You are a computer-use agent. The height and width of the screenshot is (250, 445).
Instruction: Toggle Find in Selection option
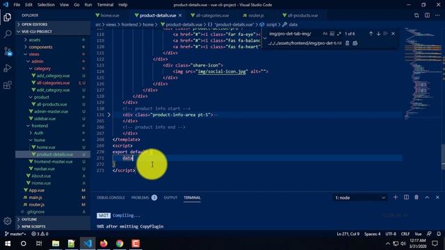click(x=385, y=33)
